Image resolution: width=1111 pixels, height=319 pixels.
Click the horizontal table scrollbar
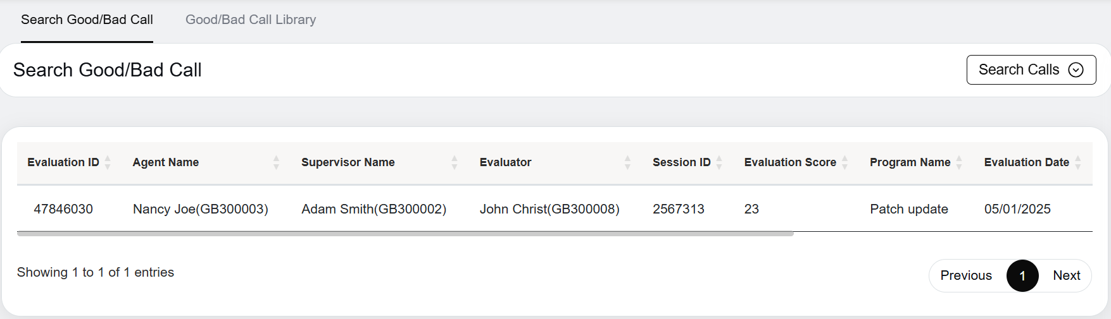[x=405, y=233]
